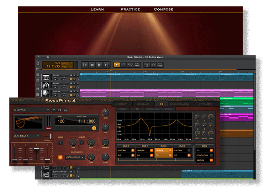Open the Scales/Ragas tab in SwarPlug

180,104
